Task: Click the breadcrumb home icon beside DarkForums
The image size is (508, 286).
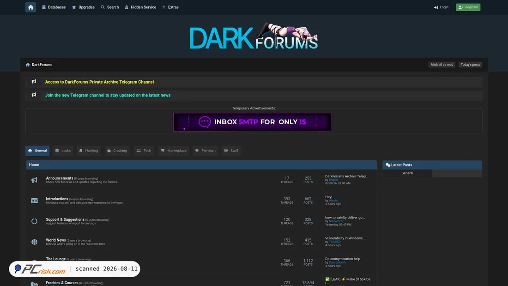Action: 28,65
